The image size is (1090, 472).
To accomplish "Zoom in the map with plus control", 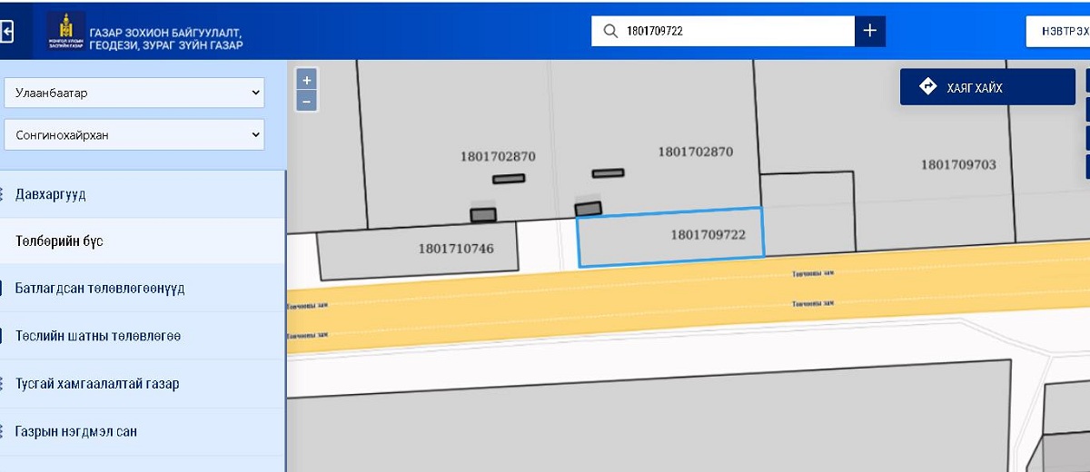I will pos(307,81).
